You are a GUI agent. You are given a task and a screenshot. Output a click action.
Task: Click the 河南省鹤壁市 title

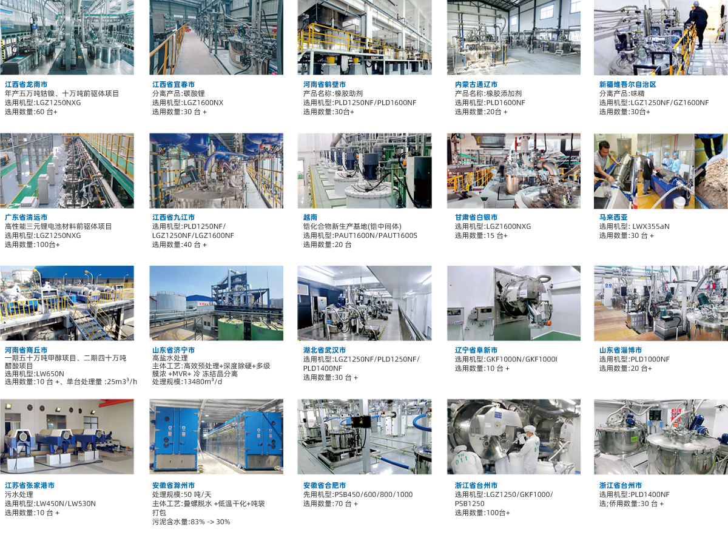pyautogui.click(x=325, y=84)
